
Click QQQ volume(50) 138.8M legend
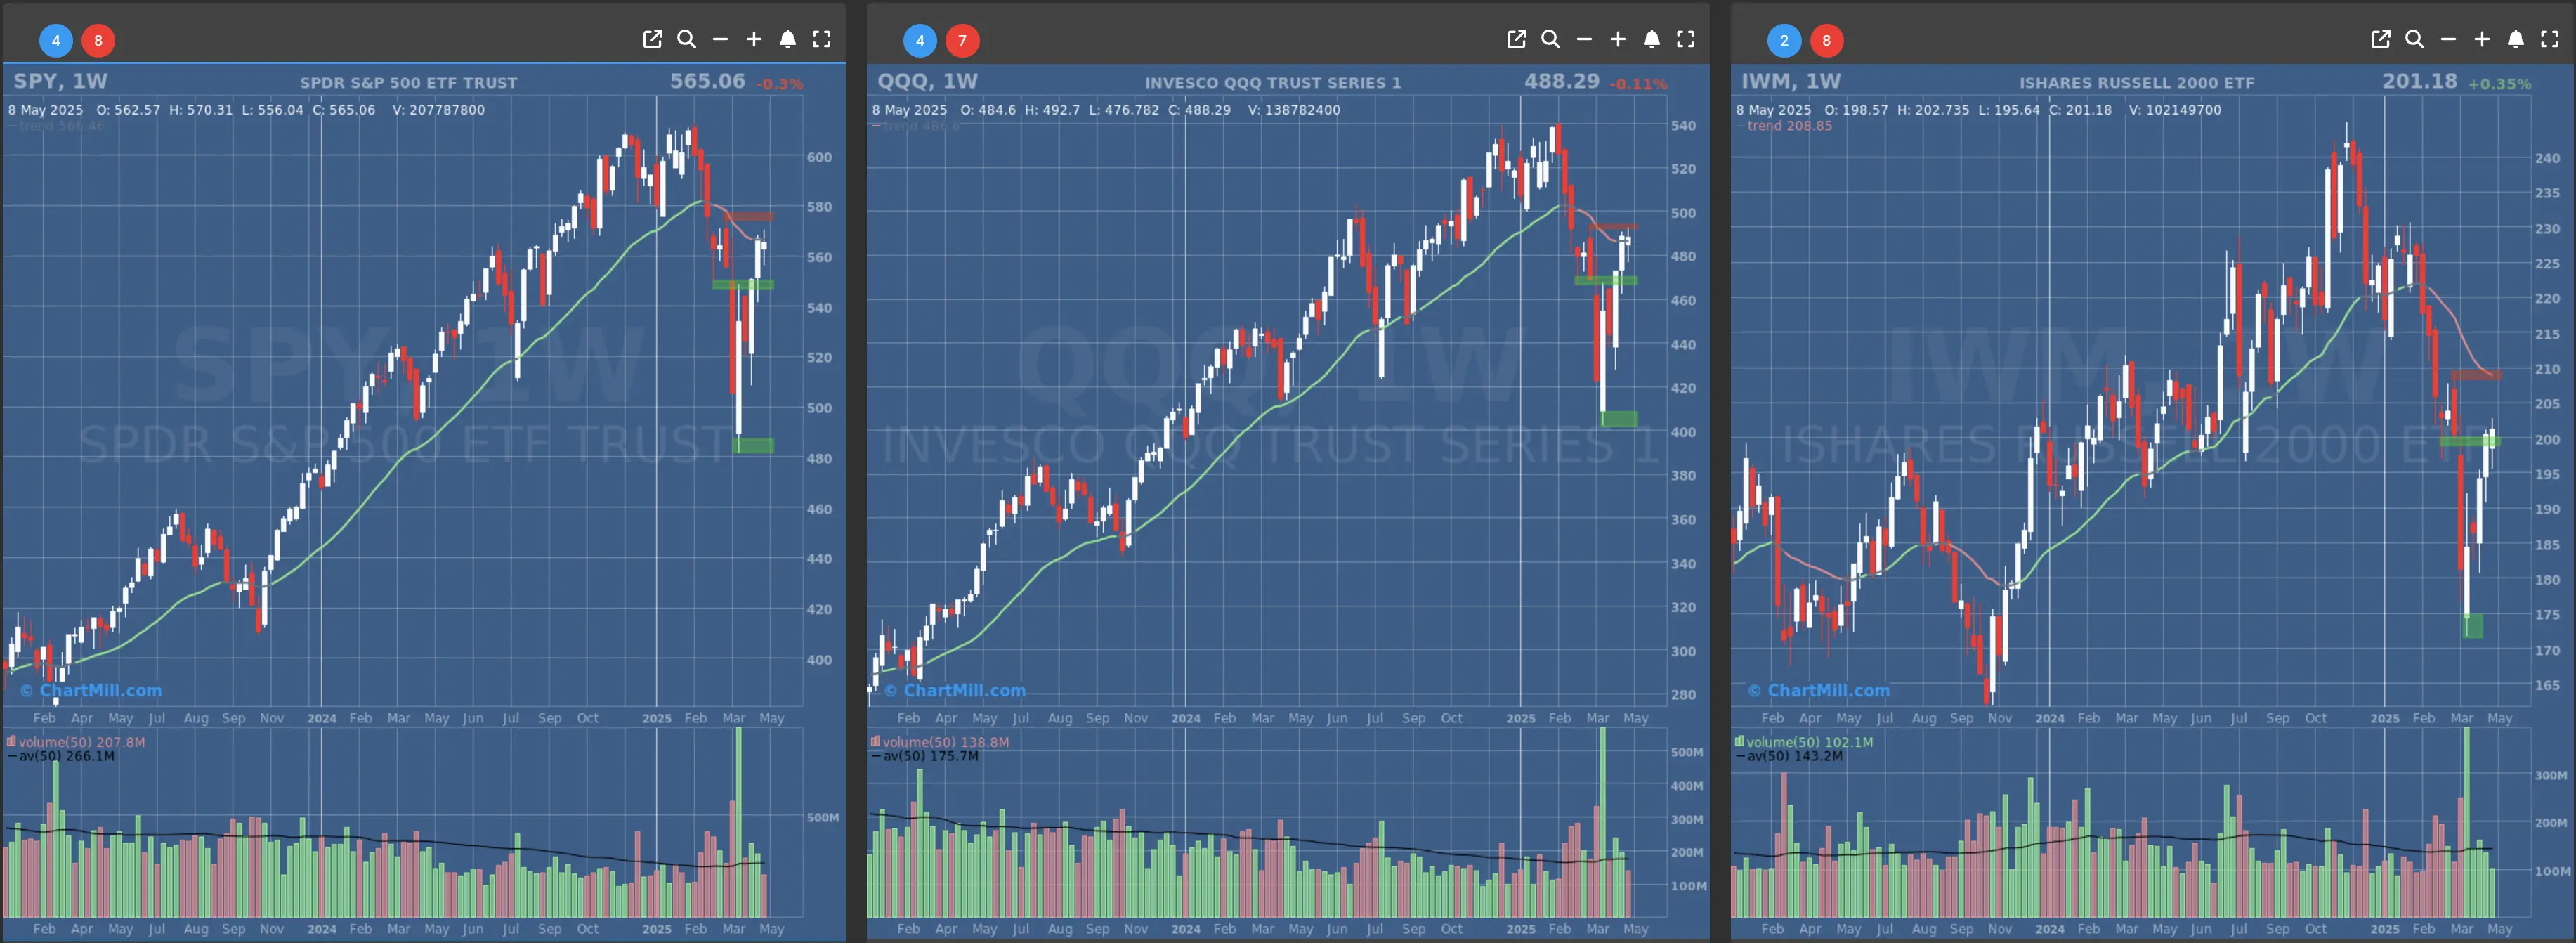click(940, 742)
